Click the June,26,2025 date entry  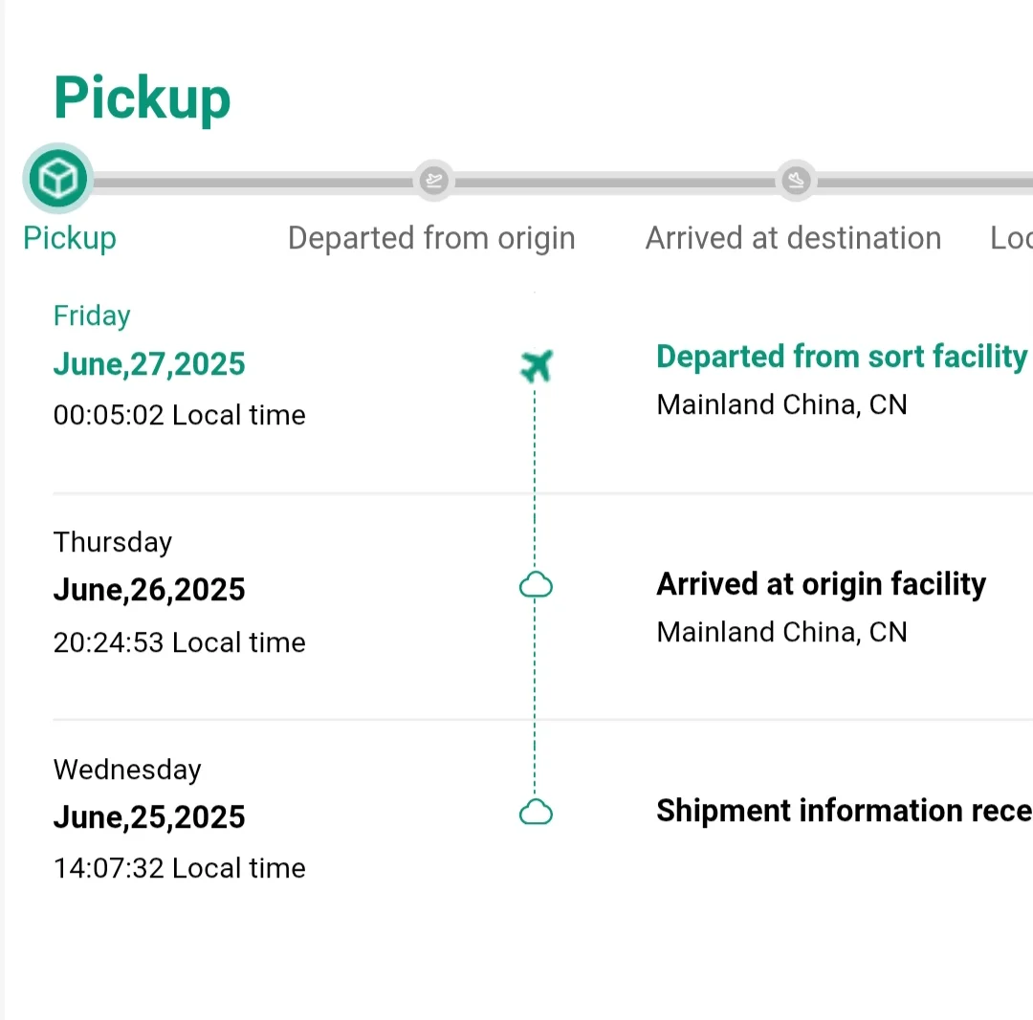pyautogui.click(x=149, y=590)
